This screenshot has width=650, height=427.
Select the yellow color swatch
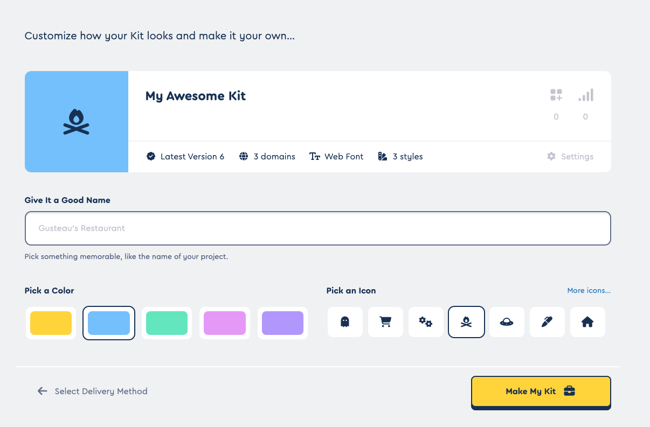tap(51, 323)
